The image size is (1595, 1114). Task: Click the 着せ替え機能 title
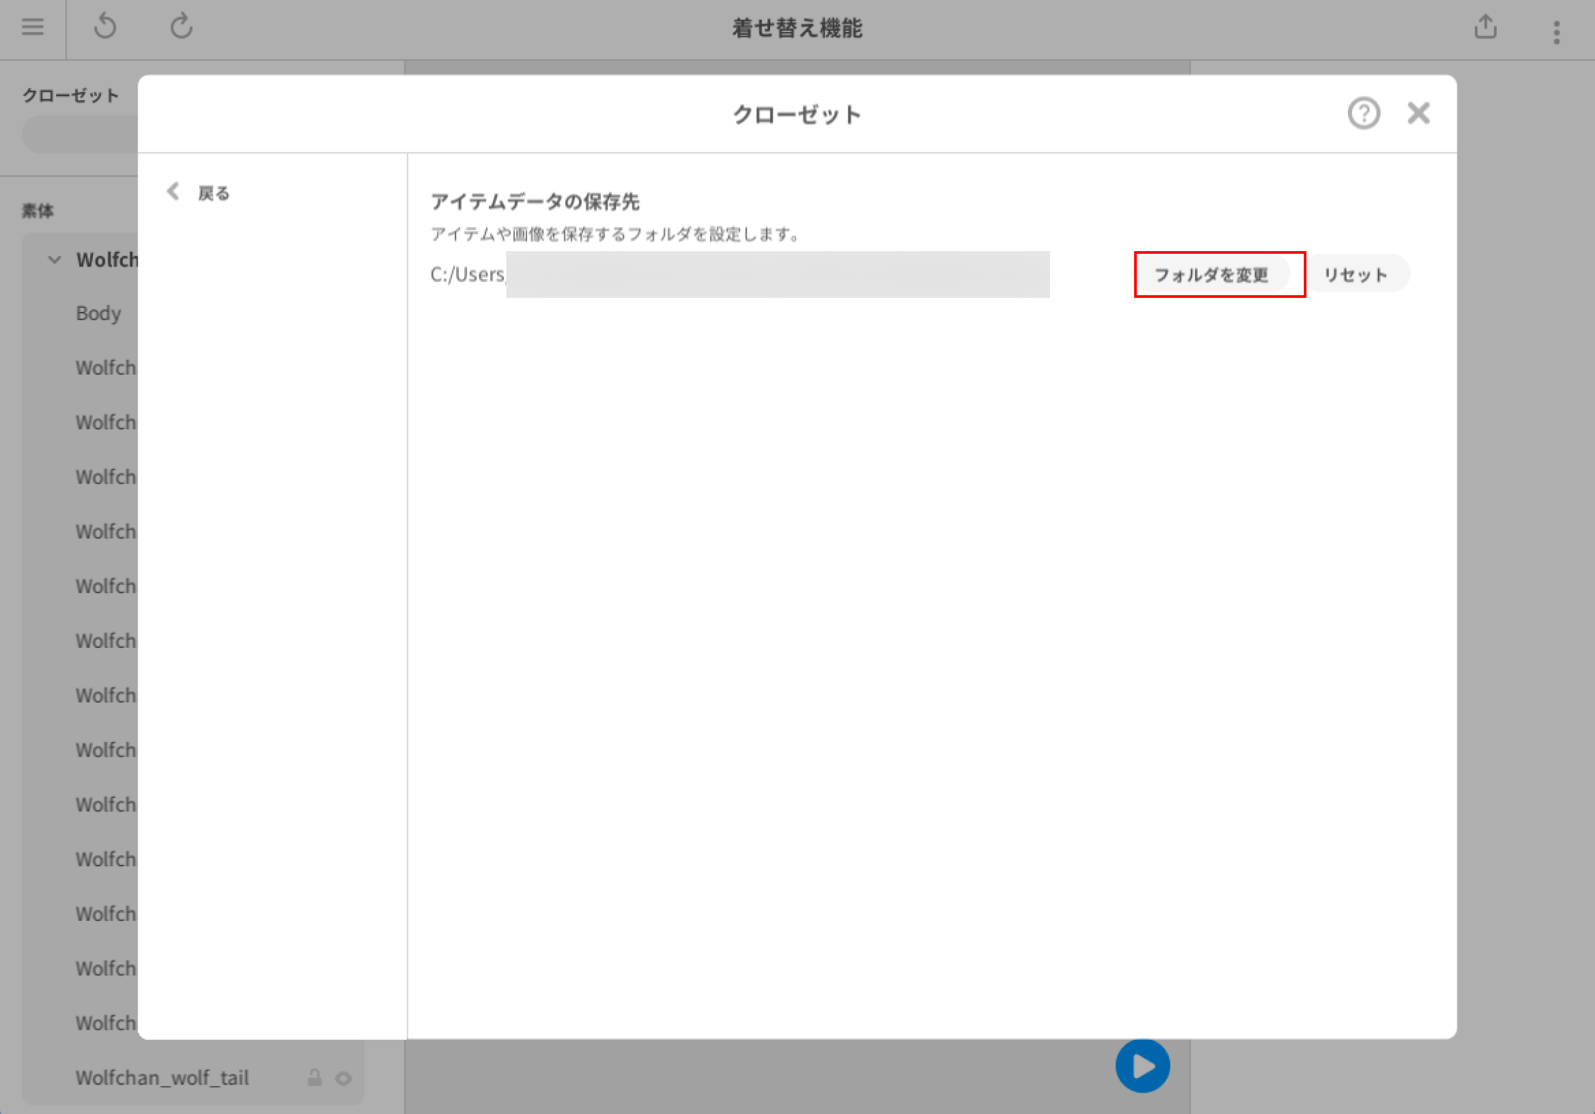pos(798,28)
